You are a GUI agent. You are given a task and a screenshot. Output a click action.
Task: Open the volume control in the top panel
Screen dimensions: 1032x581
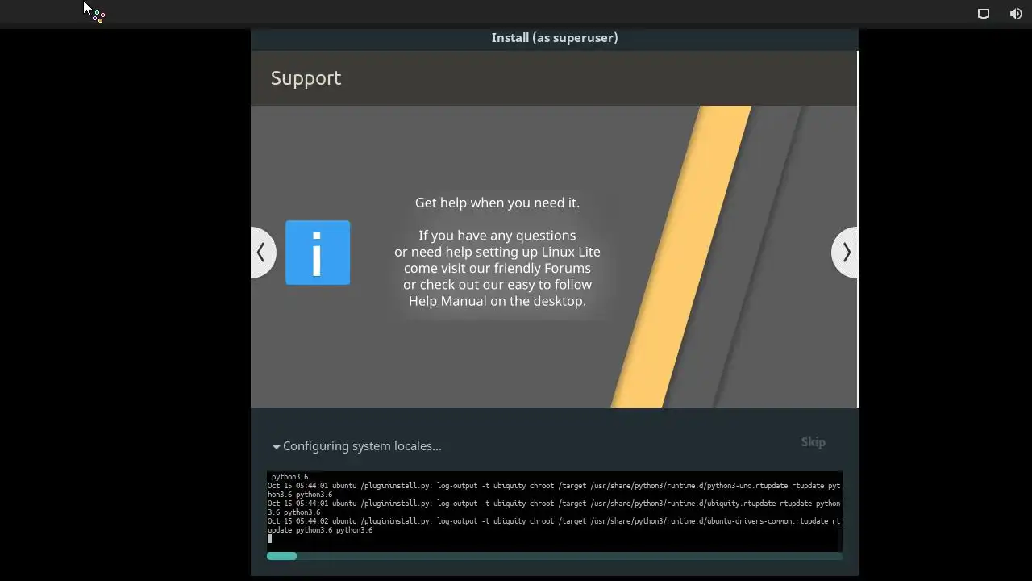[1016, 14]
